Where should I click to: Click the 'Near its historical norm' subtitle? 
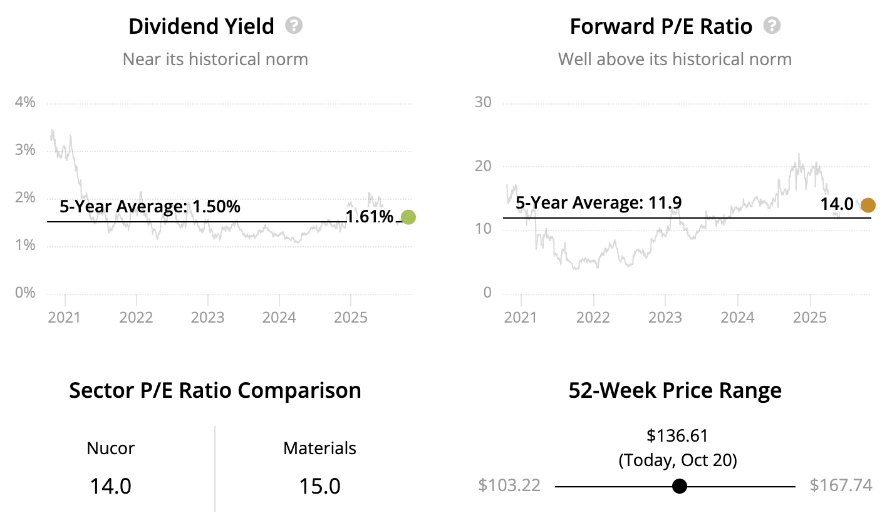[x=215, y=60]
